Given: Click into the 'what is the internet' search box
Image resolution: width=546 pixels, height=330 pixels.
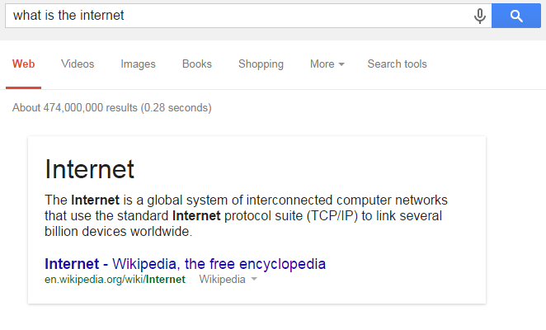Looking at the screenshot, I should pos(240,16).
